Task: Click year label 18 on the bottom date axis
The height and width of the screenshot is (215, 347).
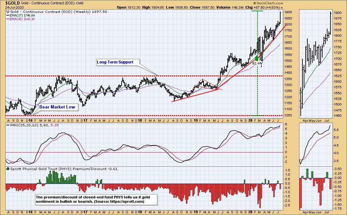Action: pyautogui.click(x=140, y=212)
